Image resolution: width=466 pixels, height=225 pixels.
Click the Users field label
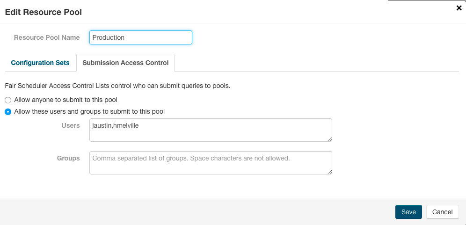point(71,125)
